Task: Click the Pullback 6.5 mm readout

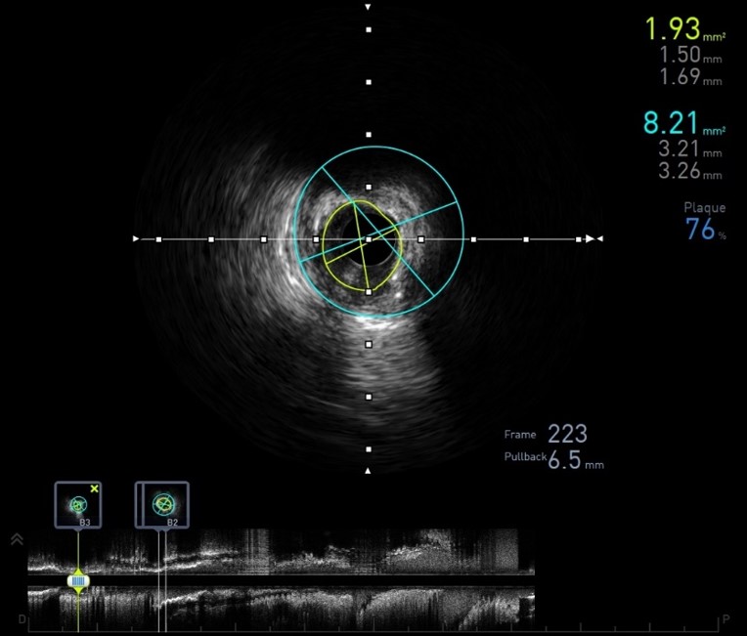Action: (563, 460)
